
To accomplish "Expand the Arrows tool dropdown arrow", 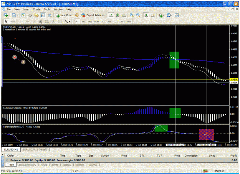I will tap(70, 22).
